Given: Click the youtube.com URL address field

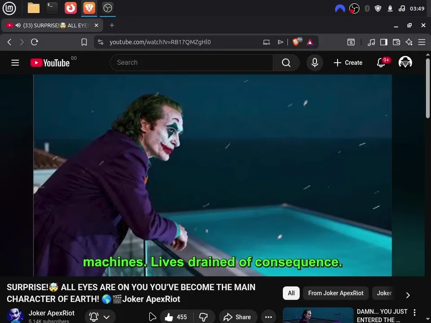Looking at the screenshot, I should click(x=160, y=42).
